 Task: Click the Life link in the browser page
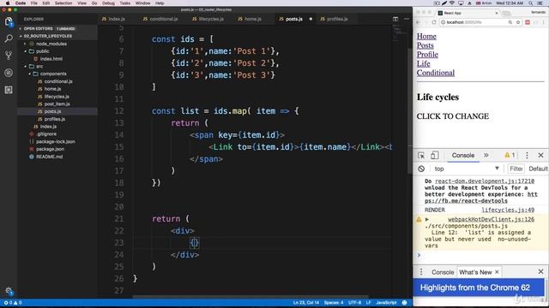pos(423,63)
